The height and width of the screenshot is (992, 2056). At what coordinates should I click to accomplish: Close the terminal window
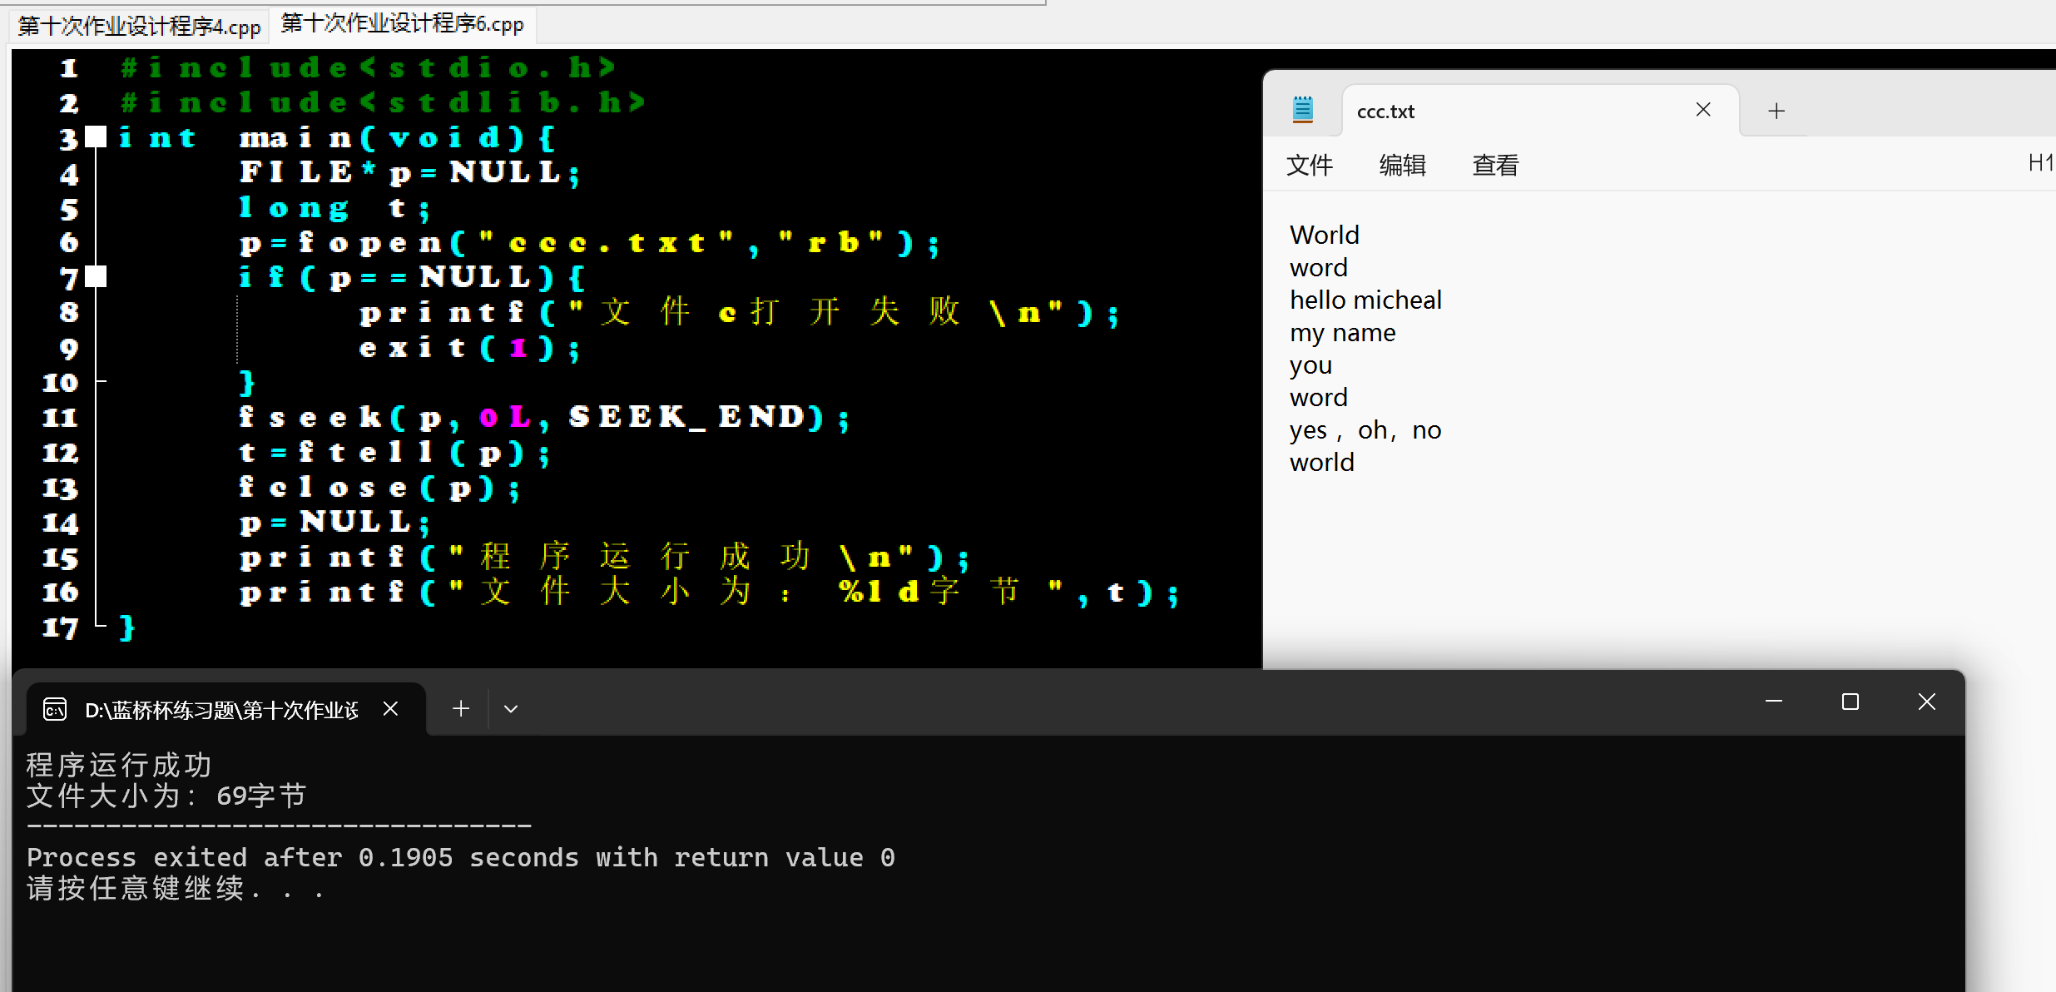coord(1927,702)
